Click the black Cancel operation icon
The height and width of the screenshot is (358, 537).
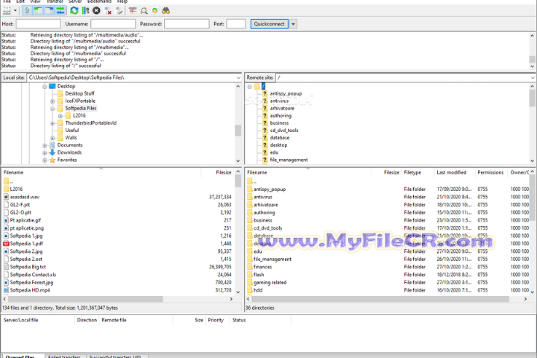click(96, 10)
